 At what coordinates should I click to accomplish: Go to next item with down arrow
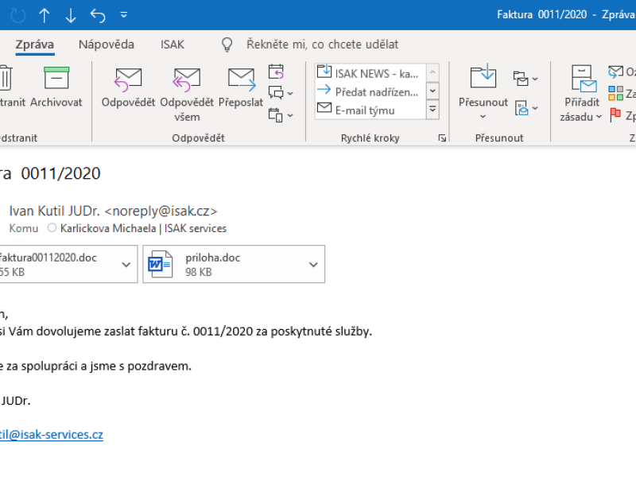point(71,15)
